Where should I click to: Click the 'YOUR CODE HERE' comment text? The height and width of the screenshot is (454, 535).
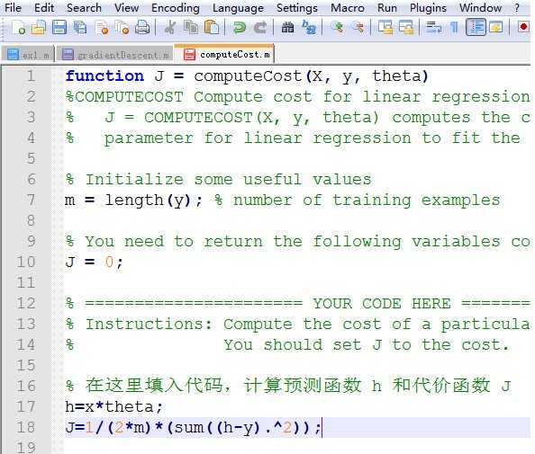coord(382,303)
